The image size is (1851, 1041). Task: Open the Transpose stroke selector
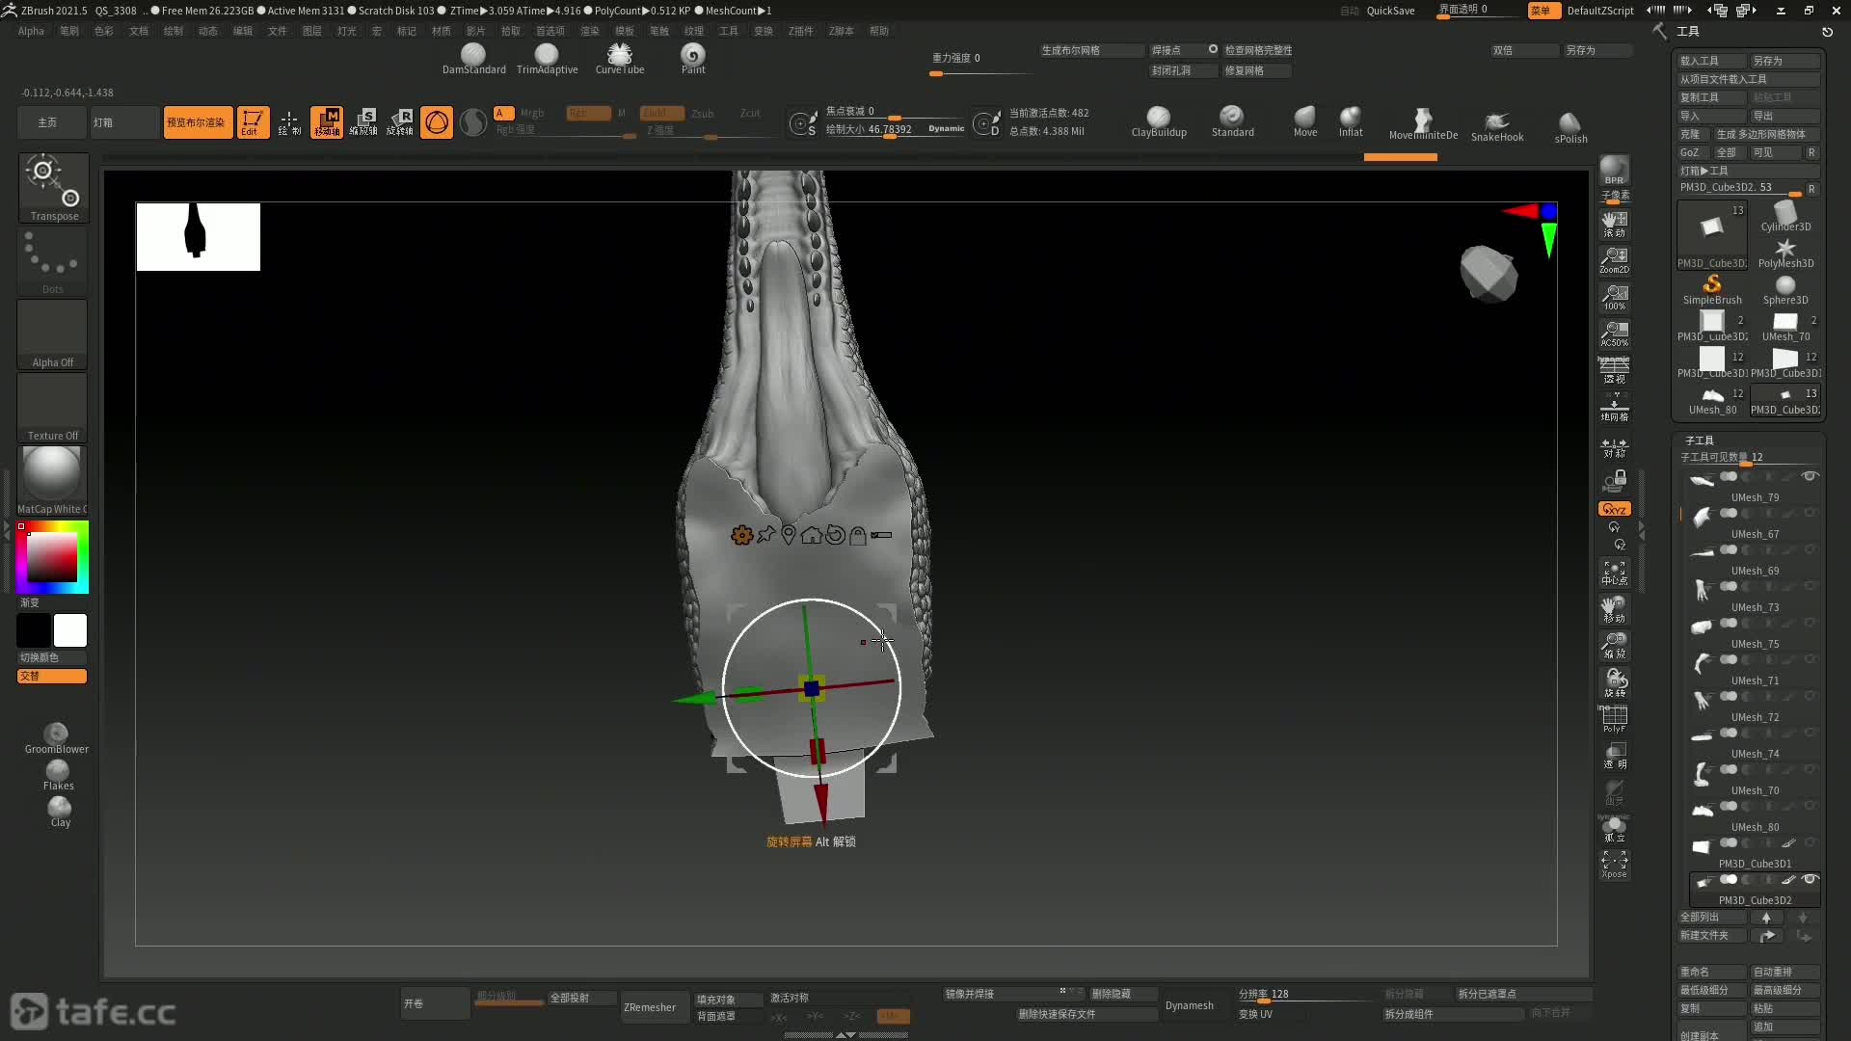[54, 188]
